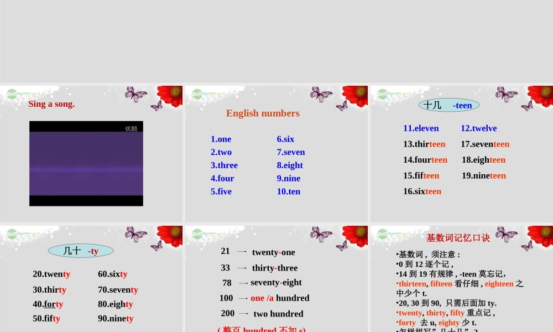Click the Sing a song heading
553x332 pixels.
click(x=51, y=104)
